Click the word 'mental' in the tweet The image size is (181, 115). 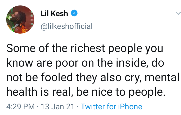pyautogui.click(x=162, y=77)
